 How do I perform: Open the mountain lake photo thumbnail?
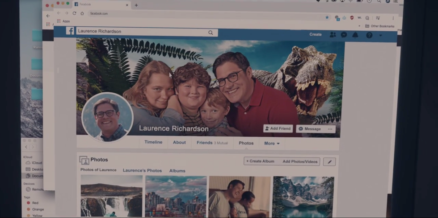pos(303,197)
